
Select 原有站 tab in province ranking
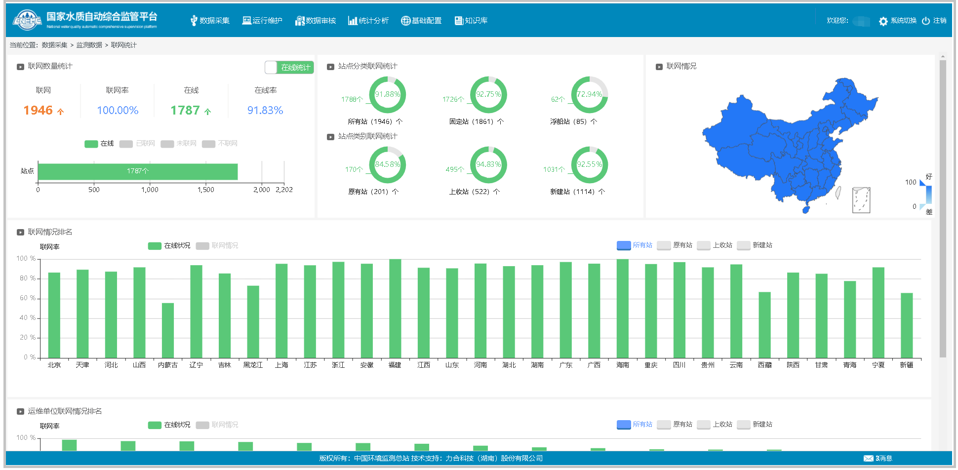(675, 245)
